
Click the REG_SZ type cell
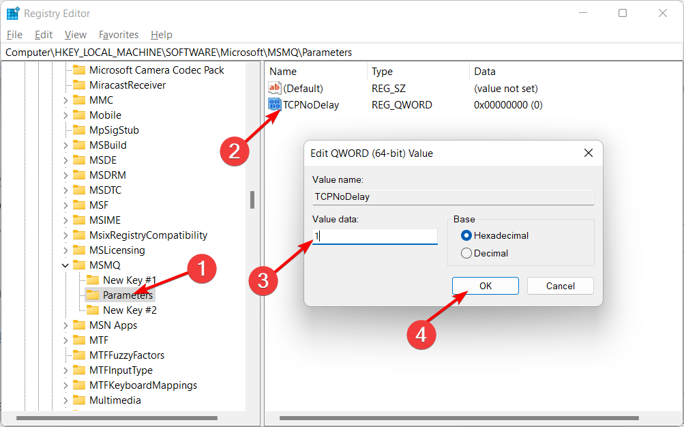[389, 89]
